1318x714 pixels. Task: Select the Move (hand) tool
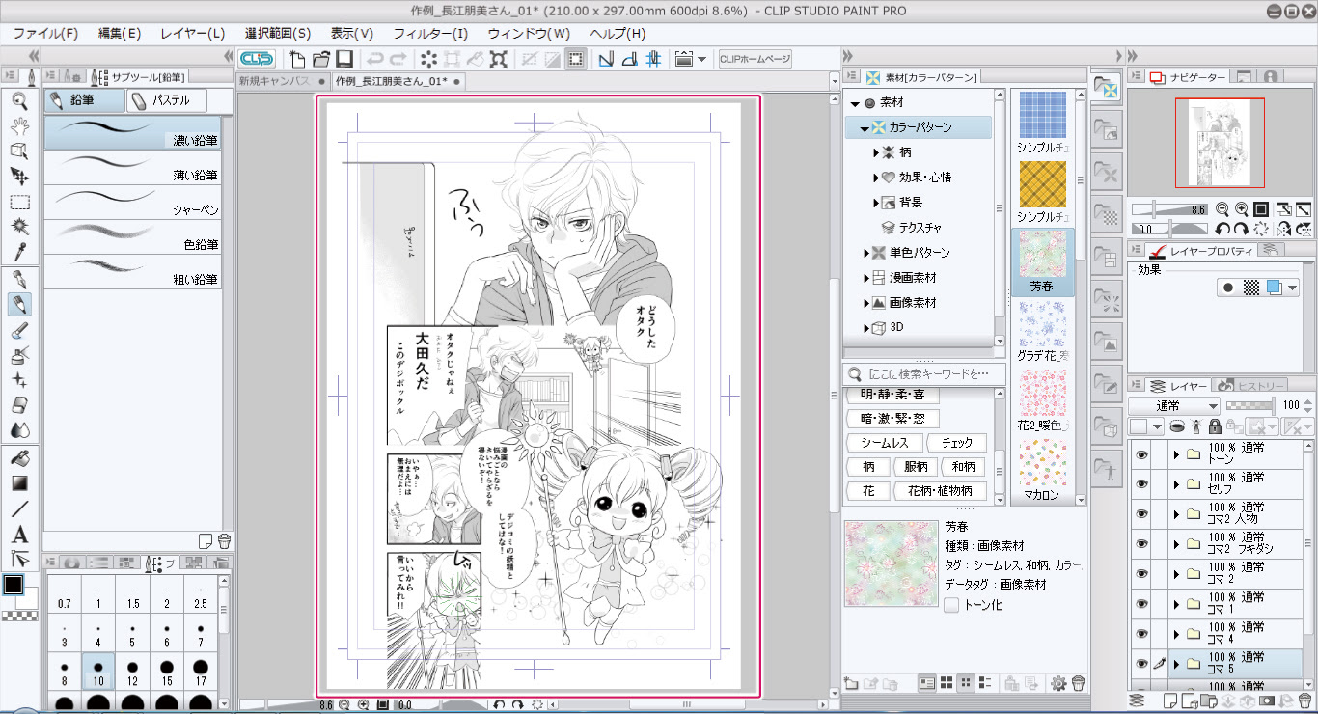(19, 125)
